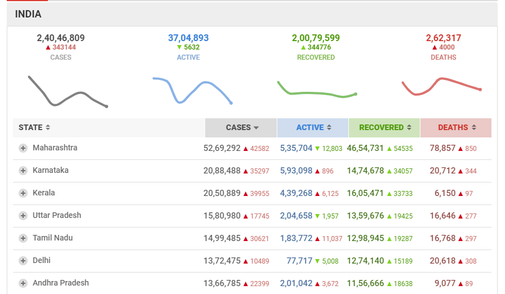Click the Tamil Nadu plus icon

pyautogui.click(x=23, y=238)
